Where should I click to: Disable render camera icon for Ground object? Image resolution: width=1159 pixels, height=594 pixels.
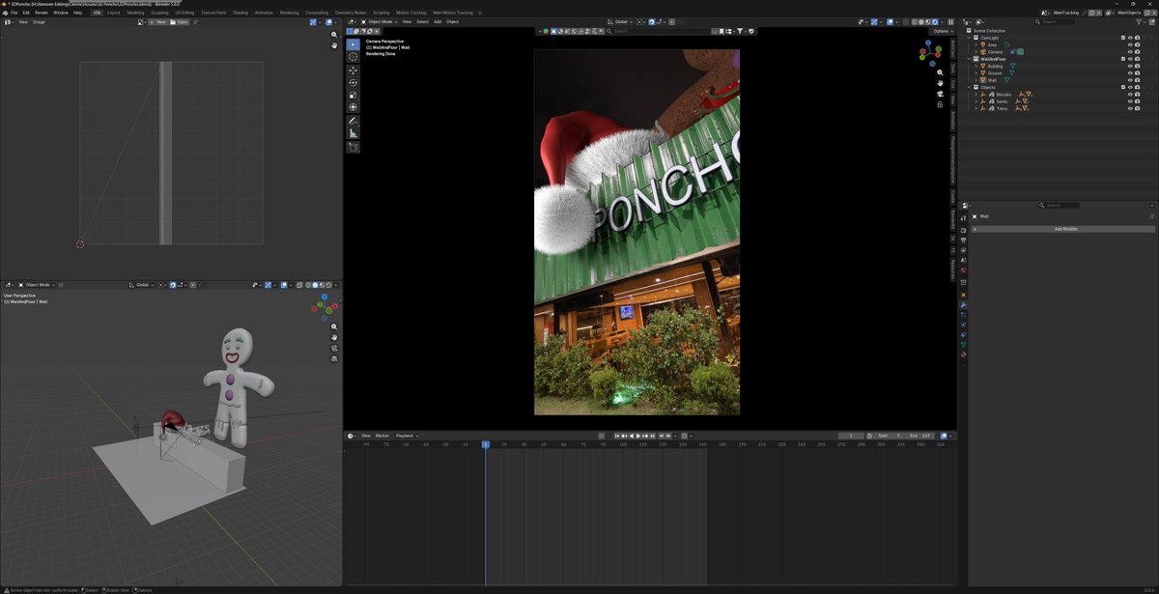[x=1138, y=73]
